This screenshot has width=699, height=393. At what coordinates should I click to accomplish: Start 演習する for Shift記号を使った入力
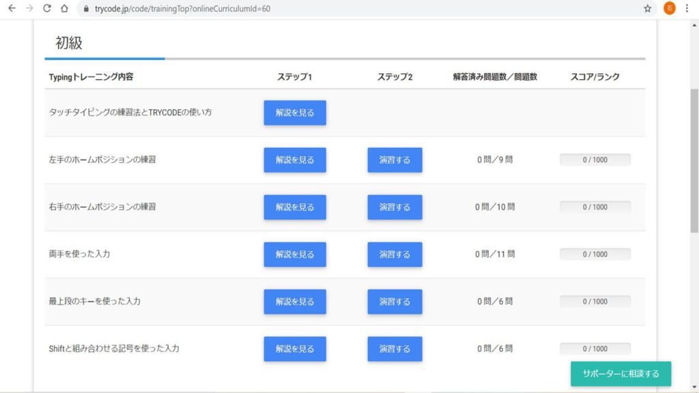click(395, 349)
